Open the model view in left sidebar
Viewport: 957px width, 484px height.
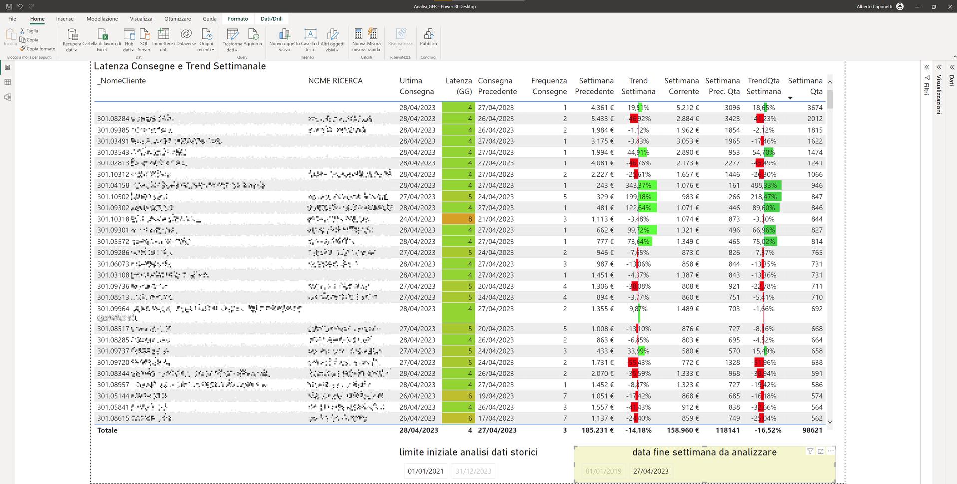(7, 97)
